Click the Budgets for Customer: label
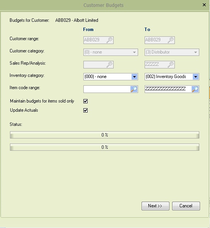This screenshot has width=210, height=228. tap(29, 20)
